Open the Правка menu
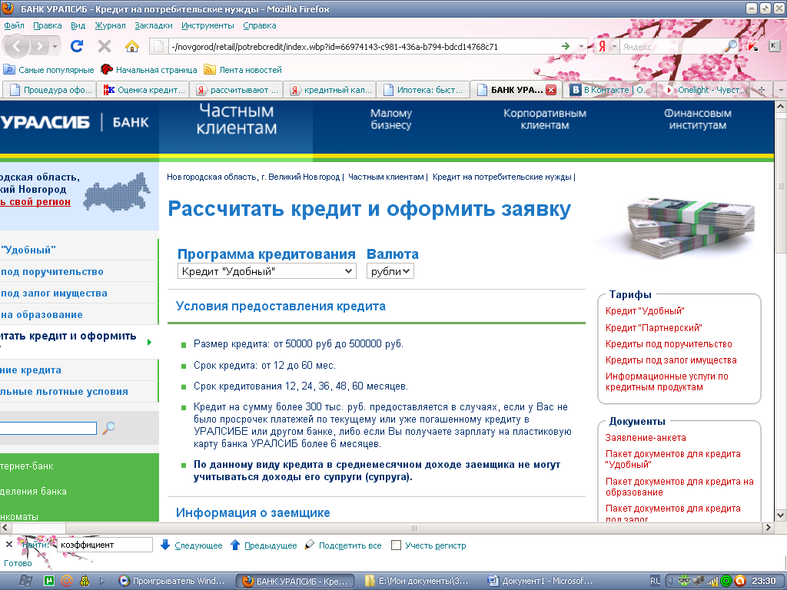Screen dimensions: 787x590 [x=47, y=25]
